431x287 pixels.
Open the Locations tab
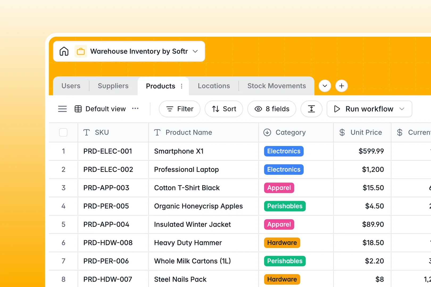coord(214,86)
